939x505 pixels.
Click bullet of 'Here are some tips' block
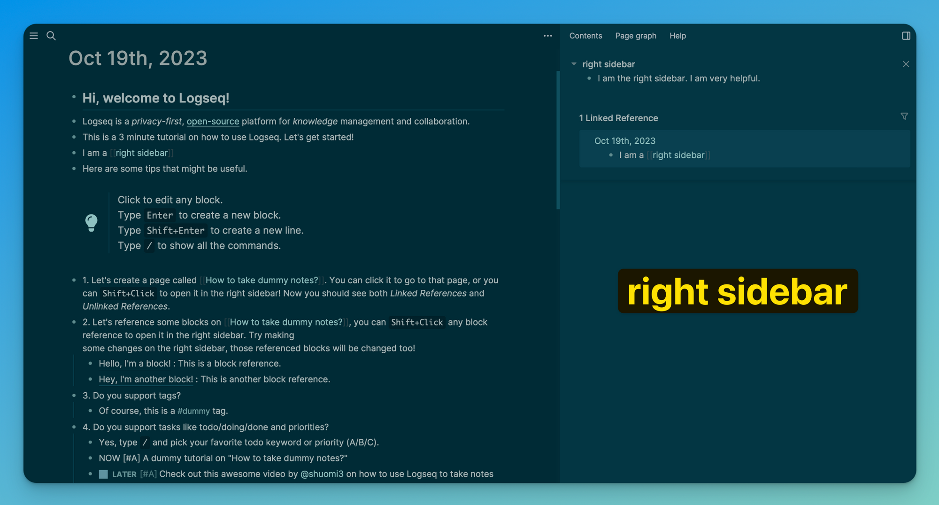(74, 169)
